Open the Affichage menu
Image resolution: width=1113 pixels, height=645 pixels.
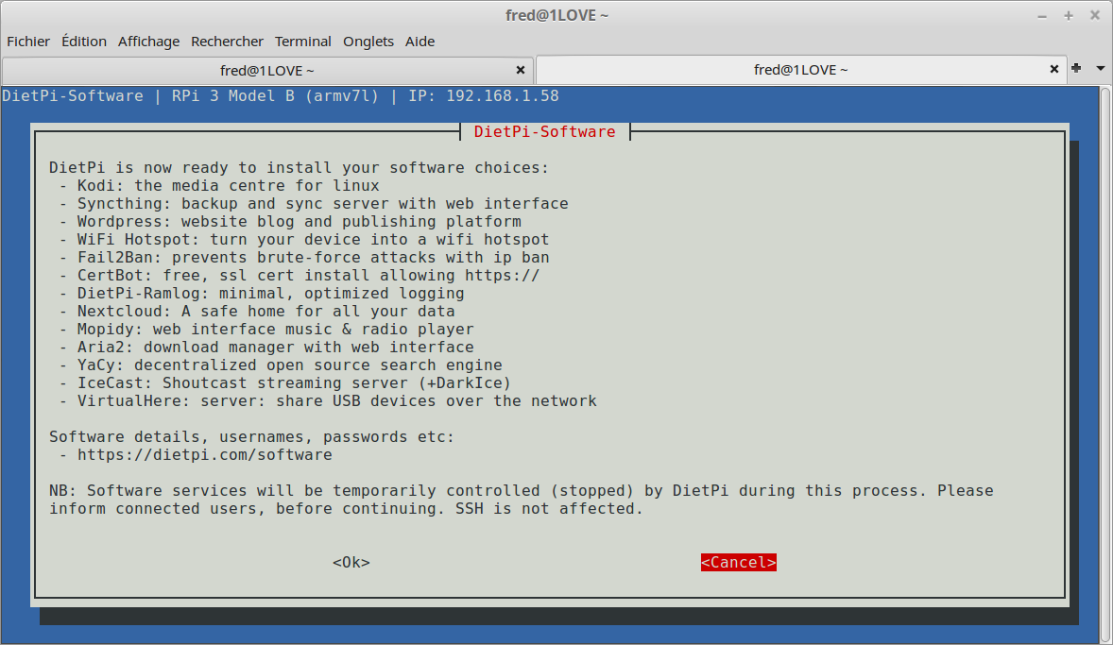[148, 42]
